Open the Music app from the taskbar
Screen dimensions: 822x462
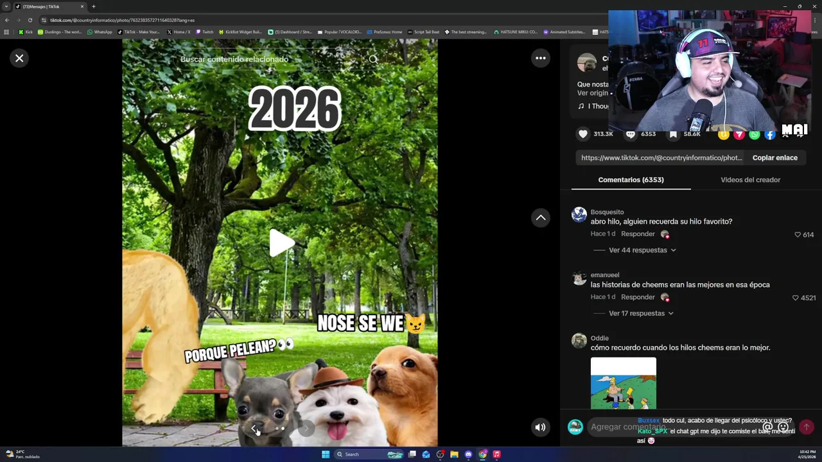[496, 454]
